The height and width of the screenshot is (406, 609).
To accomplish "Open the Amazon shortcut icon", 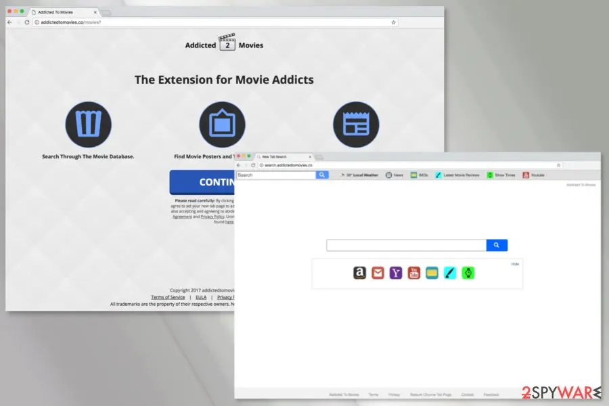I will click(x=360, y=273).
